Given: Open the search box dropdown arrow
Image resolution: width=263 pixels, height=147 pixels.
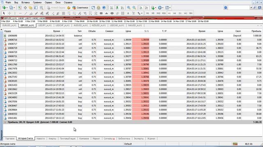Looking at the screenshot, I should pos(251,8).
